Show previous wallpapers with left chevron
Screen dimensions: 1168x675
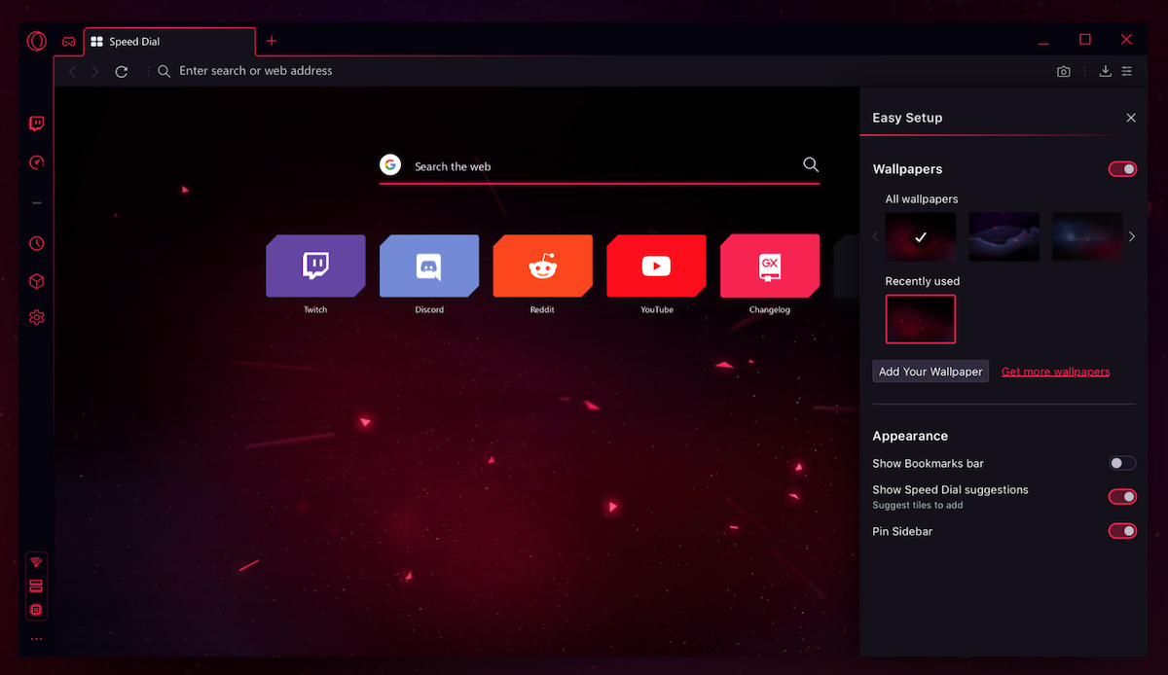(x=875, y=236)
